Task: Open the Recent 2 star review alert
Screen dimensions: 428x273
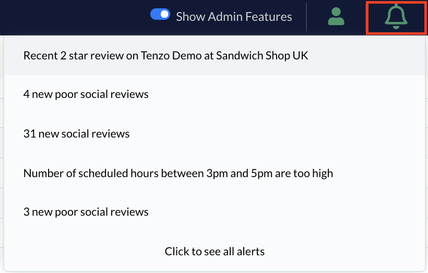Action: pos(215,56)
